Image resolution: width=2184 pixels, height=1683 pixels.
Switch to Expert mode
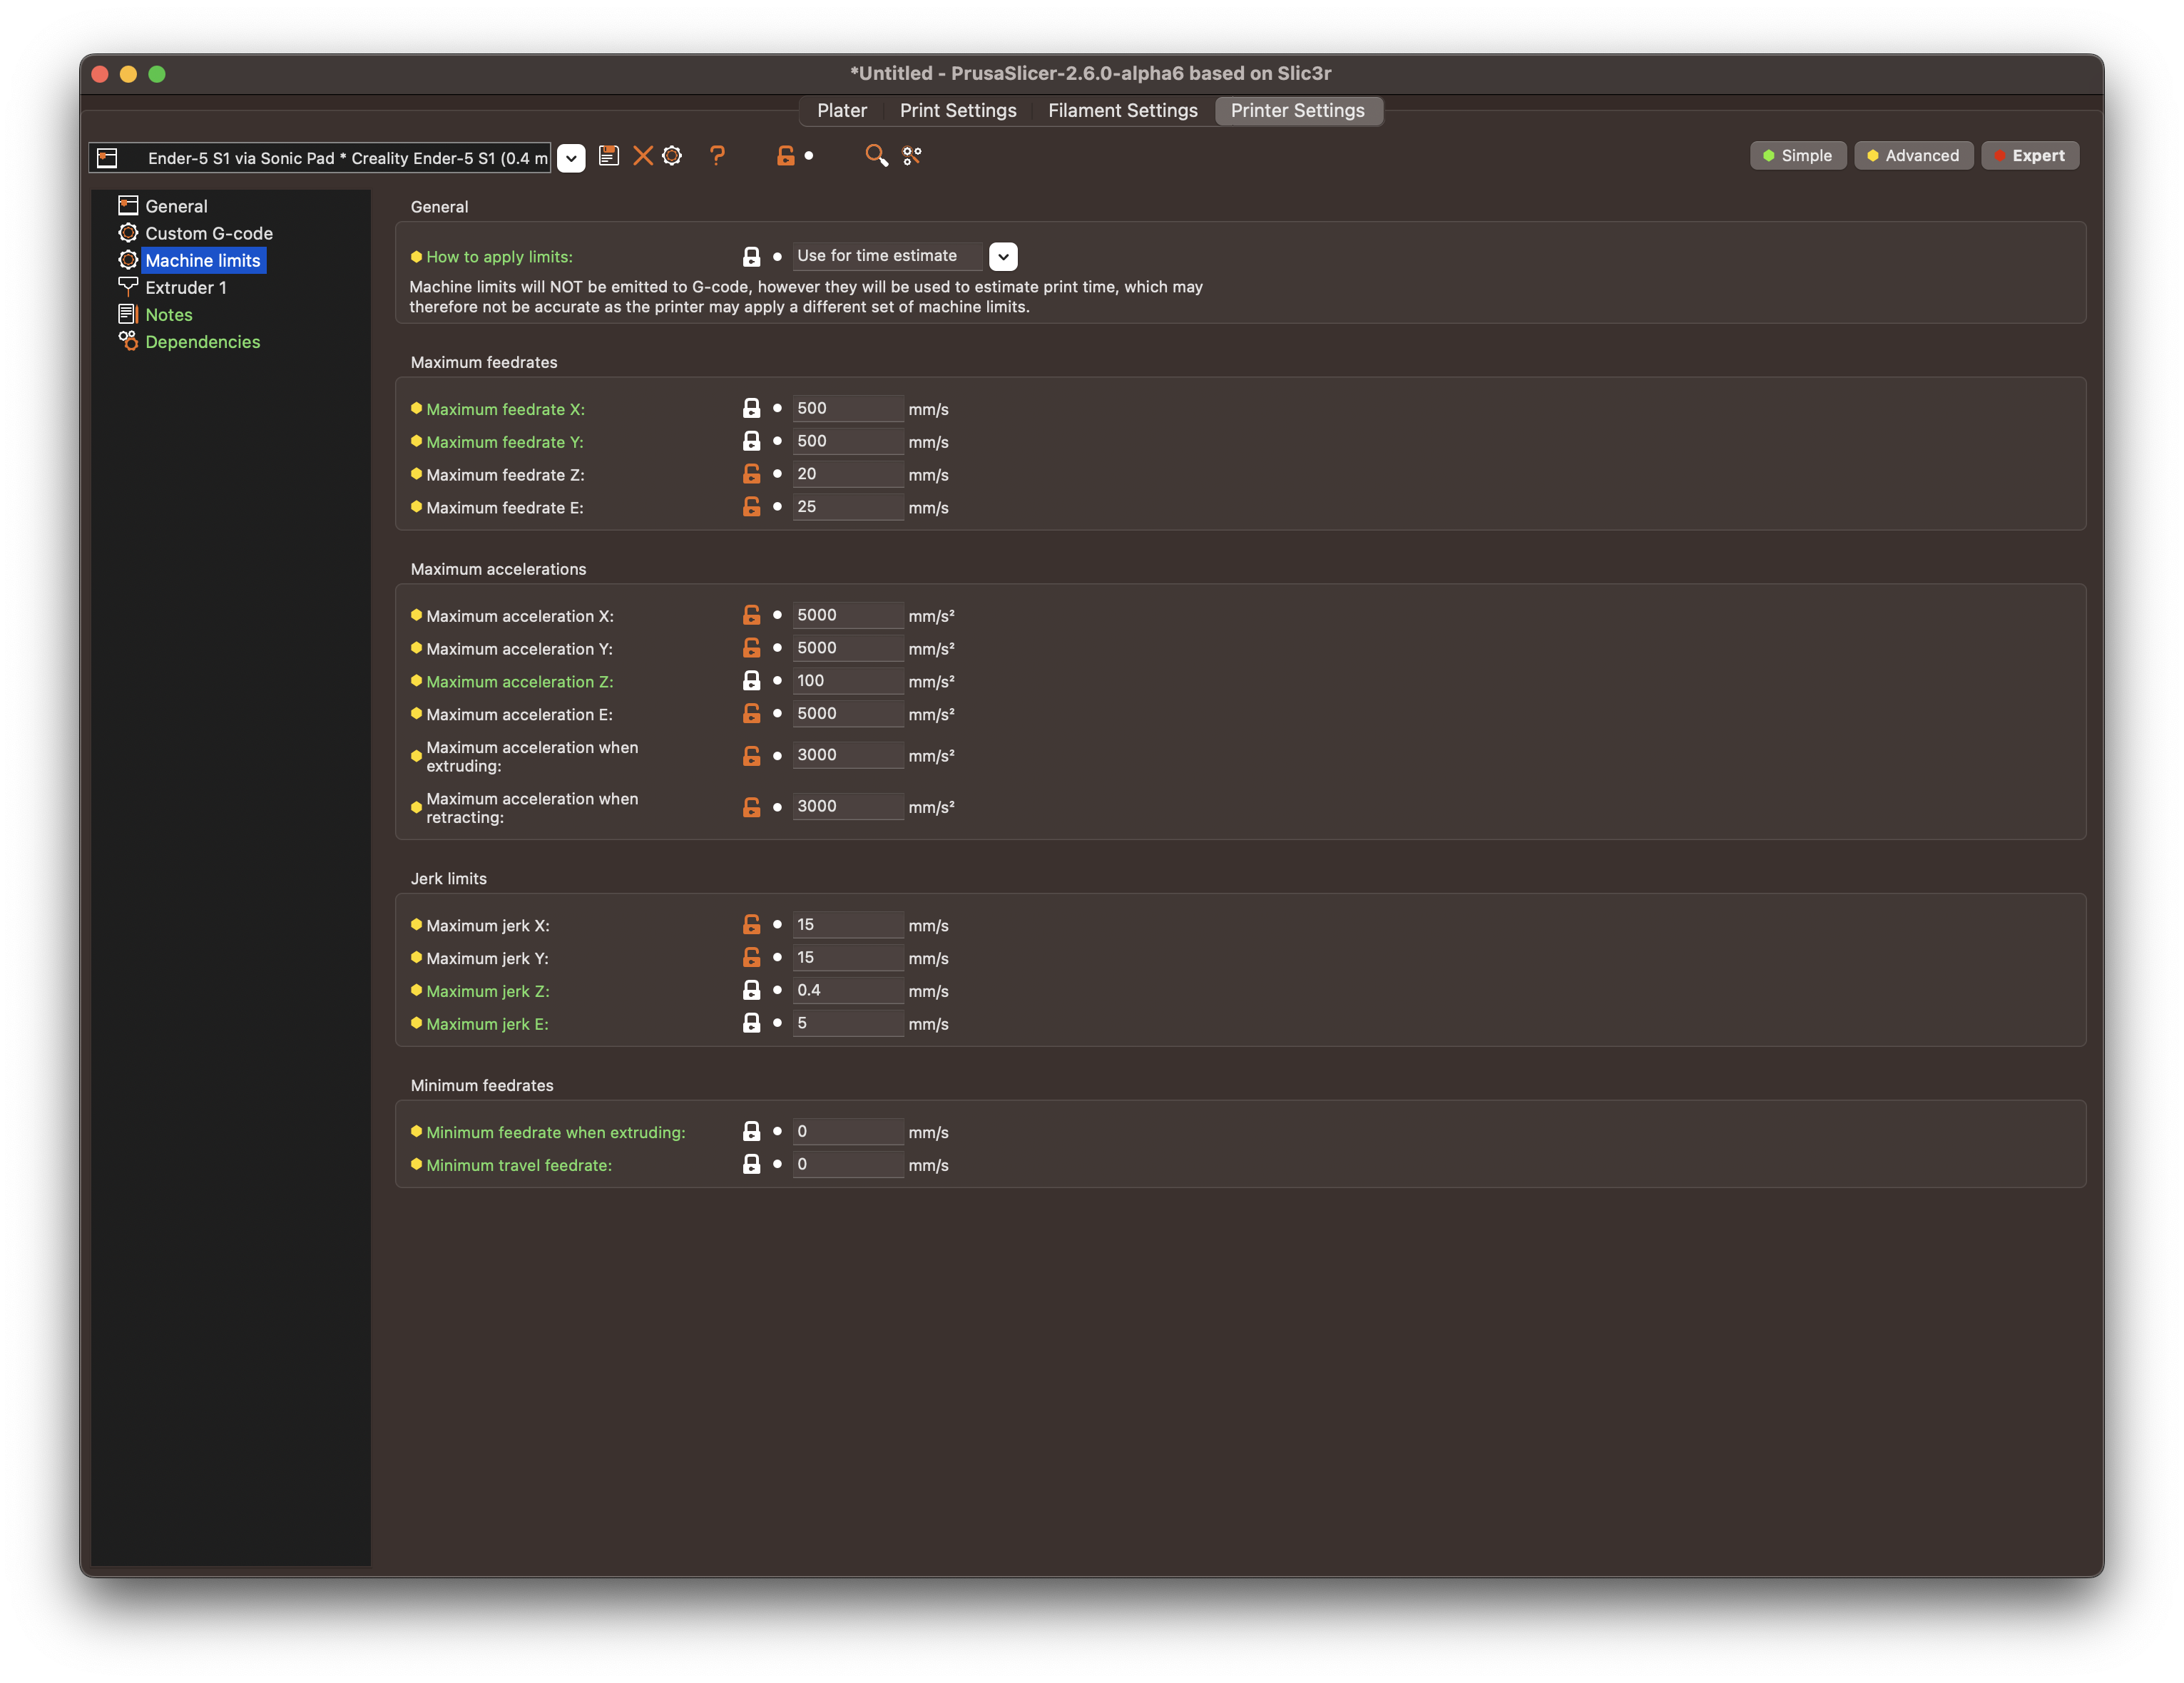[2029, 156]
